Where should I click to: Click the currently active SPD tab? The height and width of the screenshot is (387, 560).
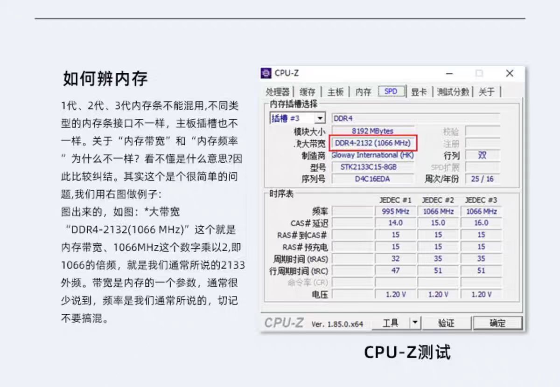tap(392, 91)
